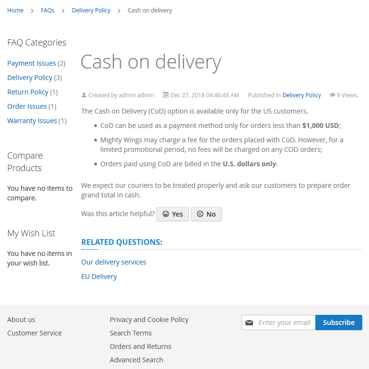Open Warranty Issues category
This screenshot has height=369, width=369.
(x=32, y=121)
